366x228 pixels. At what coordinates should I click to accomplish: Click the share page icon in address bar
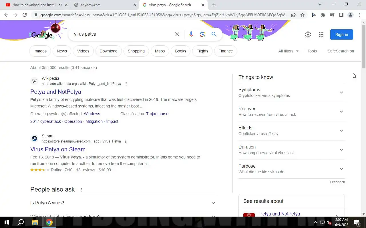tap(293, 15)
